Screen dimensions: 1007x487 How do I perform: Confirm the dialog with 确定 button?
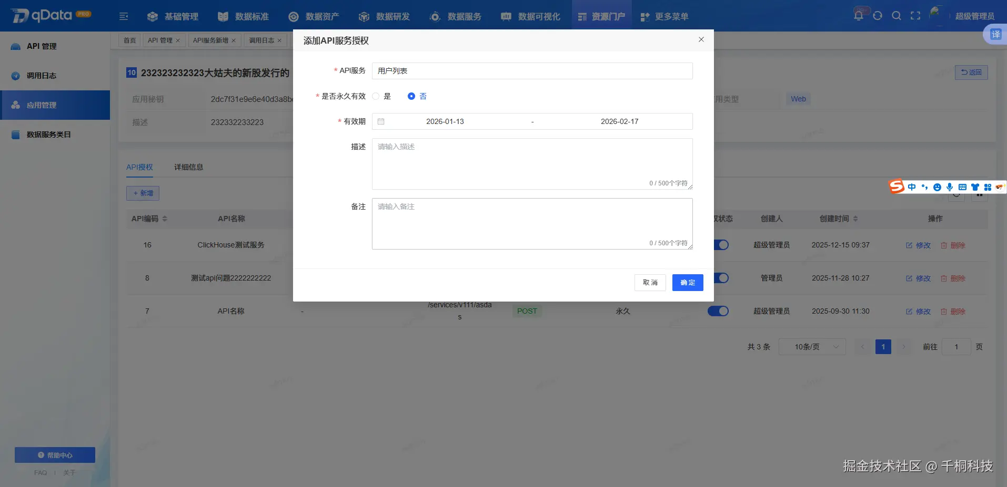(687, 283)
